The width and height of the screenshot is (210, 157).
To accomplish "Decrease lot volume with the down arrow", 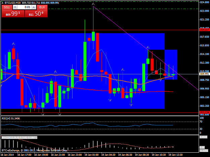I will tap(15, 7).
